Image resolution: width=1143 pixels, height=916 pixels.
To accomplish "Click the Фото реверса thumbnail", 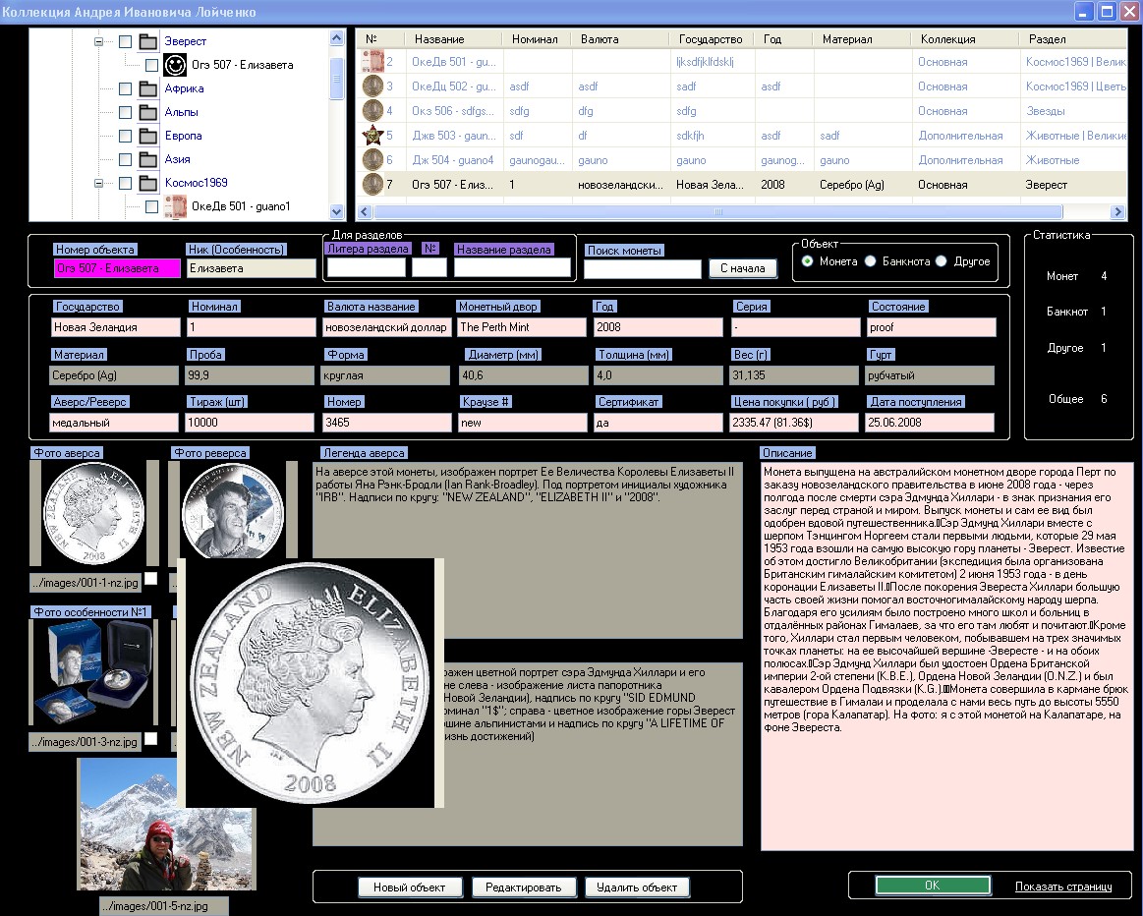I will click(233, 510).
